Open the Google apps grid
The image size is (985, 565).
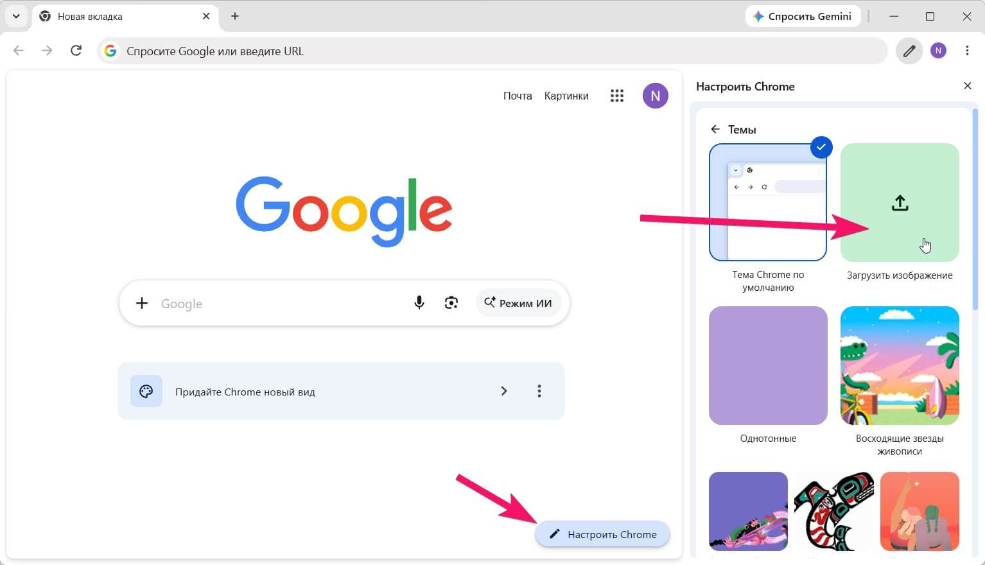pyautogui.click(x=617, y=96)
